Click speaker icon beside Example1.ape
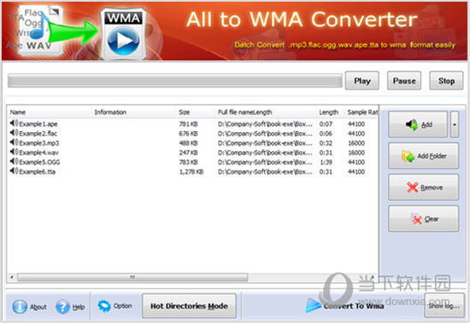The height and width of the screenshot is (323, 470). (14, 124)
